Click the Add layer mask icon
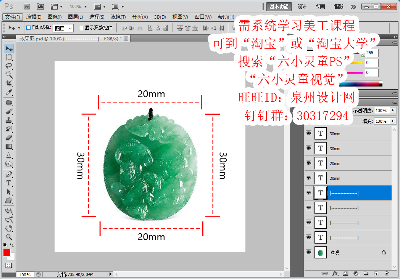 coord(345,273)
